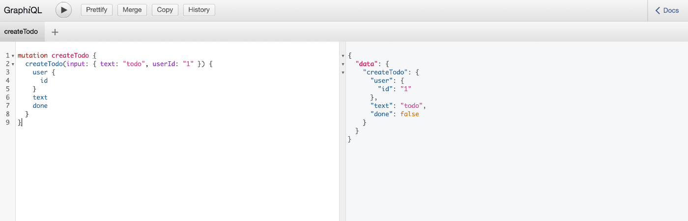This screenshot has width=688, height=221.
Task: Open the Docs explorer
Action: [667, 10]
